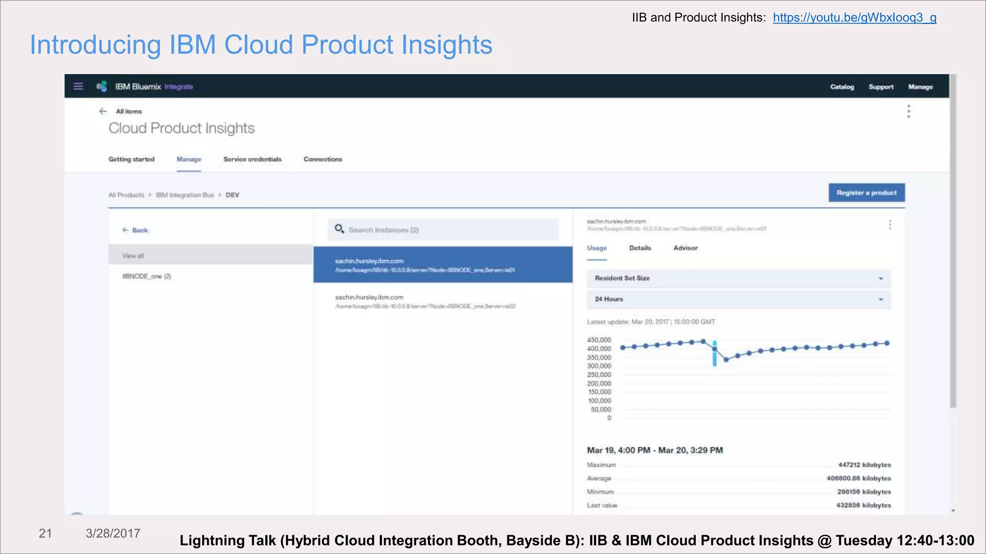Click Last value 432856 kilobytes

point(864,505)
